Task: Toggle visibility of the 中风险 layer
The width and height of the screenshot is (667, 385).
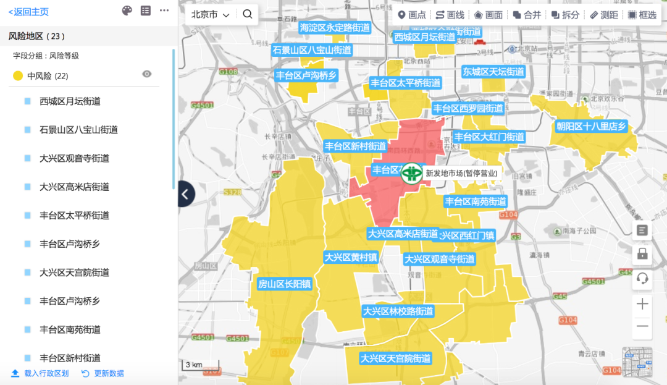Action: click(x=146, y=74)
